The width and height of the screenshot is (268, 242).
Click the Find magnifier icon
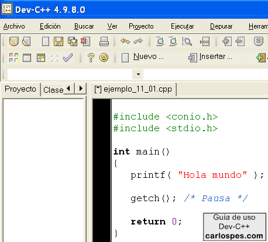(160, 41)
